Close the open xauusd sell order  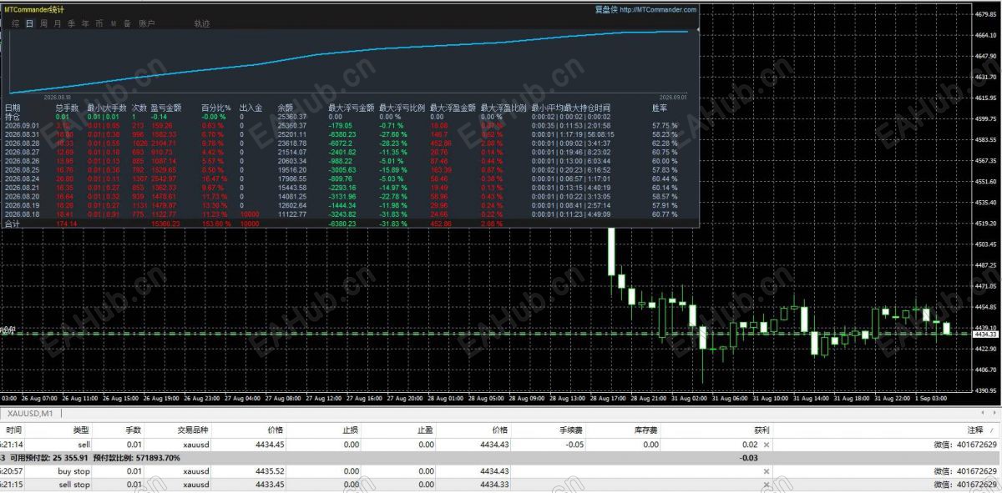[x=766, y=445]
